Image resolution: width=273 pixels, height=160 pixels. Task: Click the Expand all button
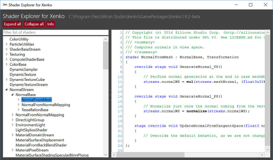click(x=12, y=24)
